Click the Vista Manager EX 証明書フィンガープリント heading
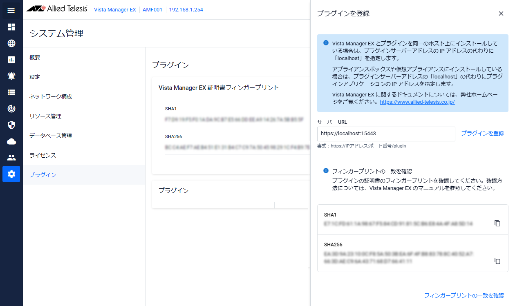515x306 pixels. point(219,87)
